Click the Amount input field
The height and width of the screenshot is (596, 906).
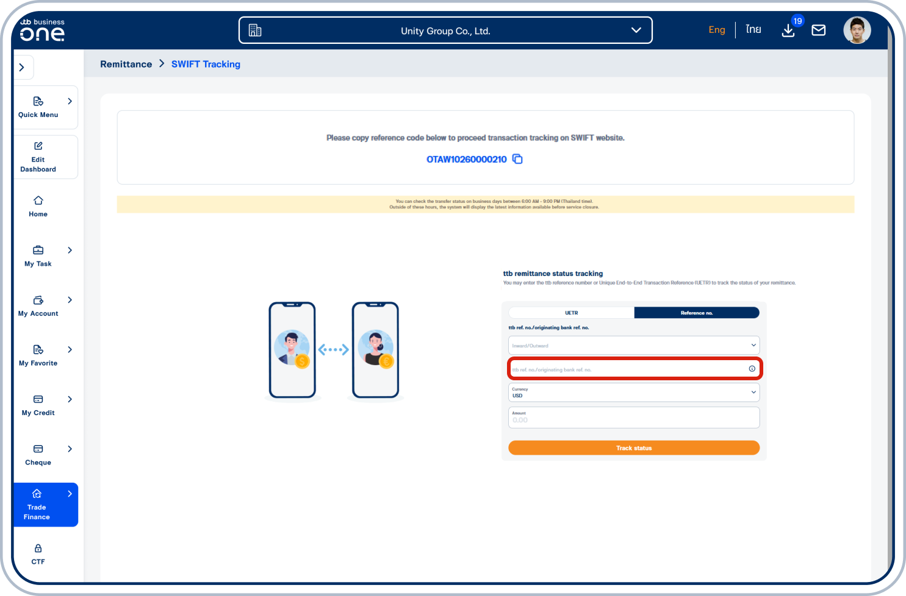pos(633,418)
